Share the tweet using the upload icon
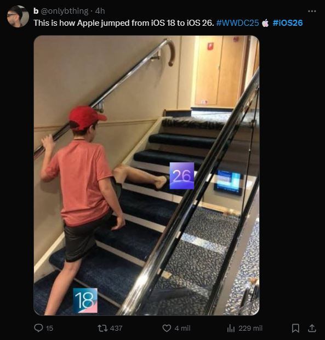Screen dimensions: 325x340 312,328
